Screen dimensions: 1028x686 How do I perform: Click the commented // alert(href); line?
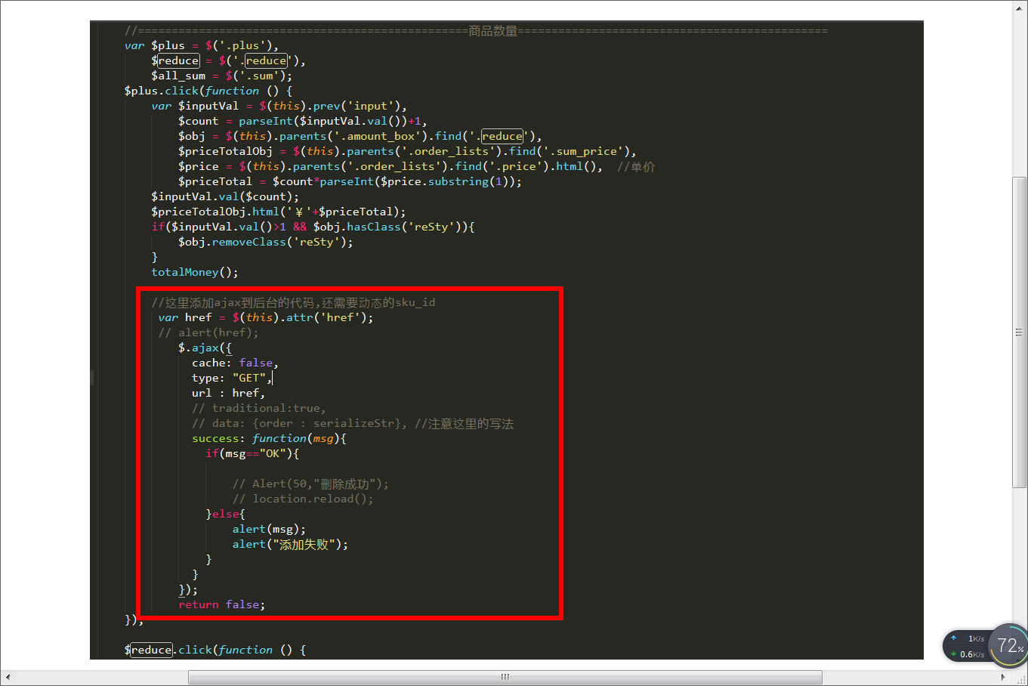211,332
